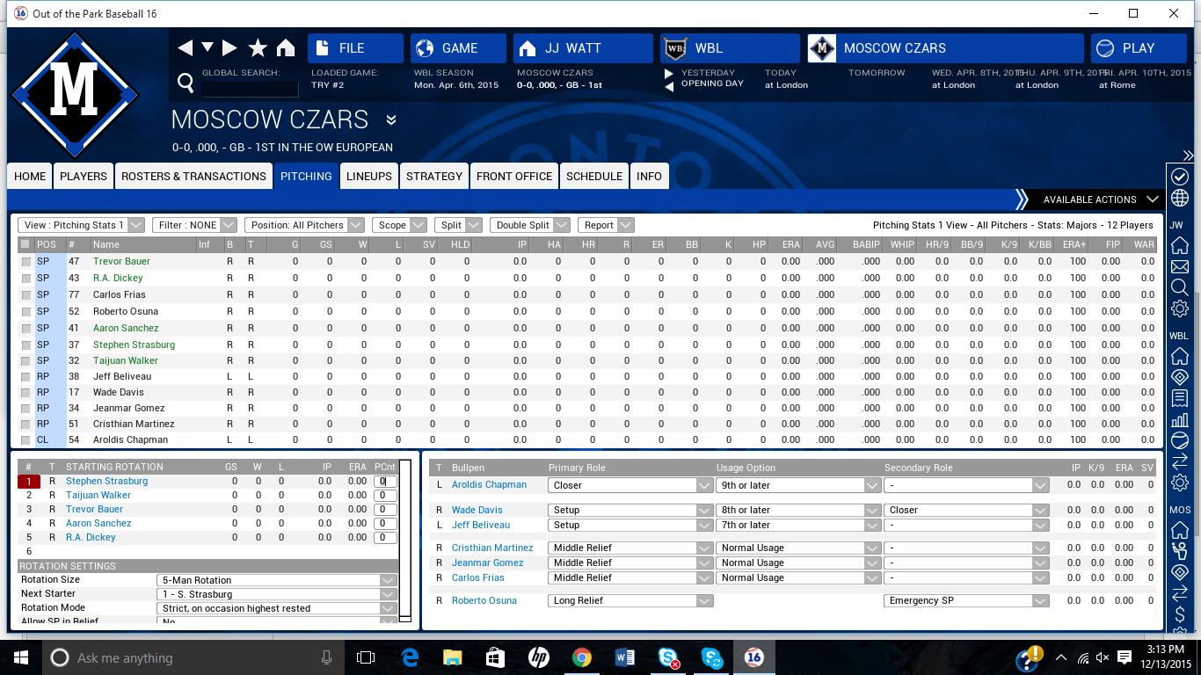1201x675 pixels.
Task: Open the Double Split dropdown
Action: [x=530, y=225]
